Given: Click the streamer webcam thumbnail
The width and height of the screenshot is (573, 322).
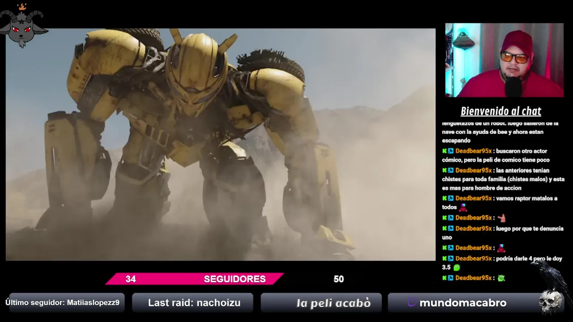Looking at the screenshot, I should tap(505, 60).
